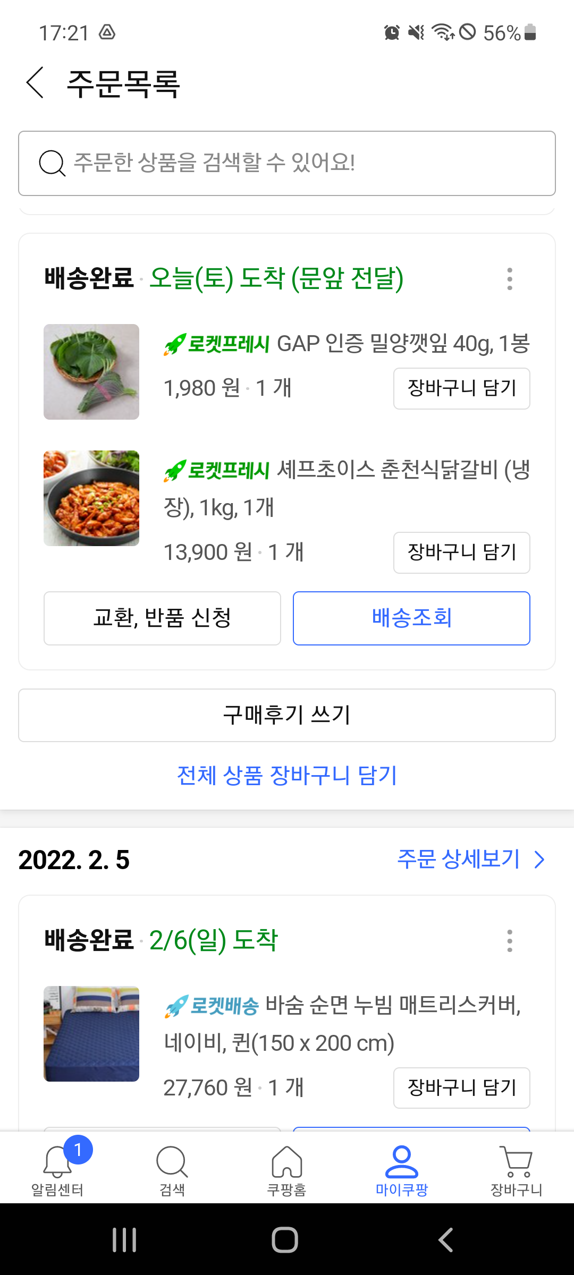The image size is (574, 1275).
Task: Expand 주문 상세보기 for 2022. 2. 5
Action: coord(471,859)
